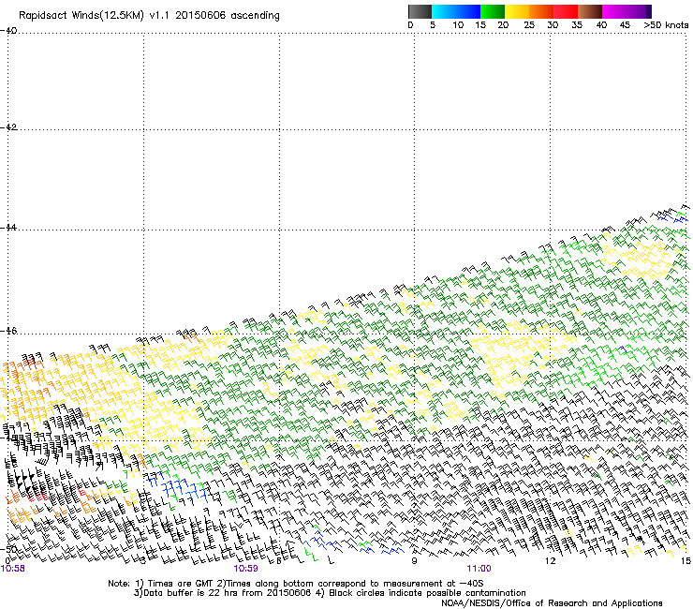Viewport: 693px width, 609px height.
Task: Click the '5' label under the colorbar
Action: coord(433,25)
